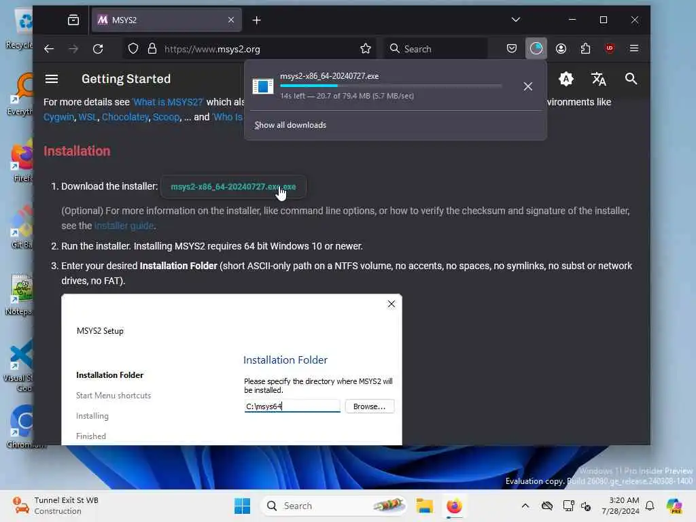
Task: Open File Explorer from taskbar
Action: click(x=424, y=506)
